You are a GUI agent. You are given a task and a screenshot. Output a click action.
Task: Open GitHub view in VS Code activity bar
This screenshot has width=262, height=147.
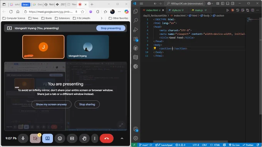coord(136,48)
